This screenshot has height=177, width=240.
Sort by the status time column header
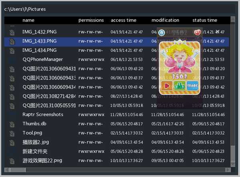point(205,20)
